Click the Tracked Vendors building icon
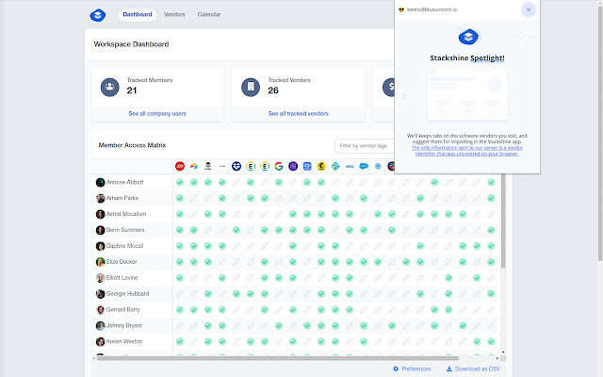The image size is (603, 377). pos(251,87)
